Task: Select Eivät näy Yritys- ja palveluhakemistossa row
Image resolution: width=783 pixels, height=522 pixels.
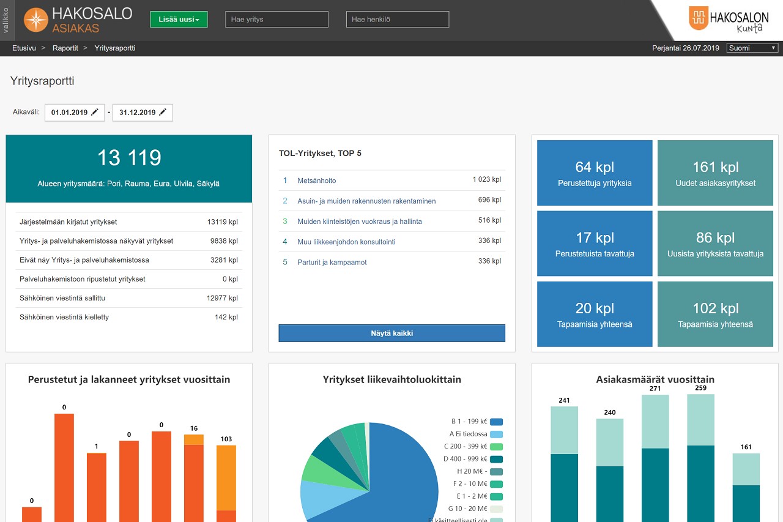Action: point(129,260)
